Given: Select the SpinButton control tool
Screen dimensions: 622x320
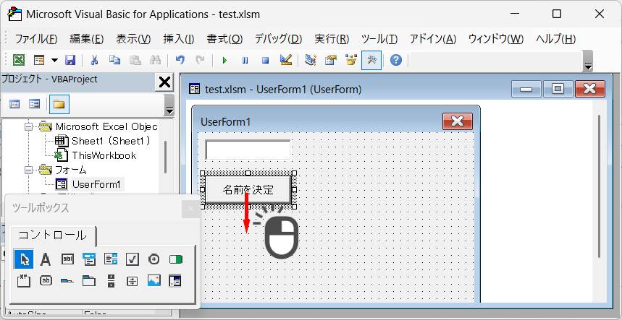Looking at the screenshot, I should [133, 281].
